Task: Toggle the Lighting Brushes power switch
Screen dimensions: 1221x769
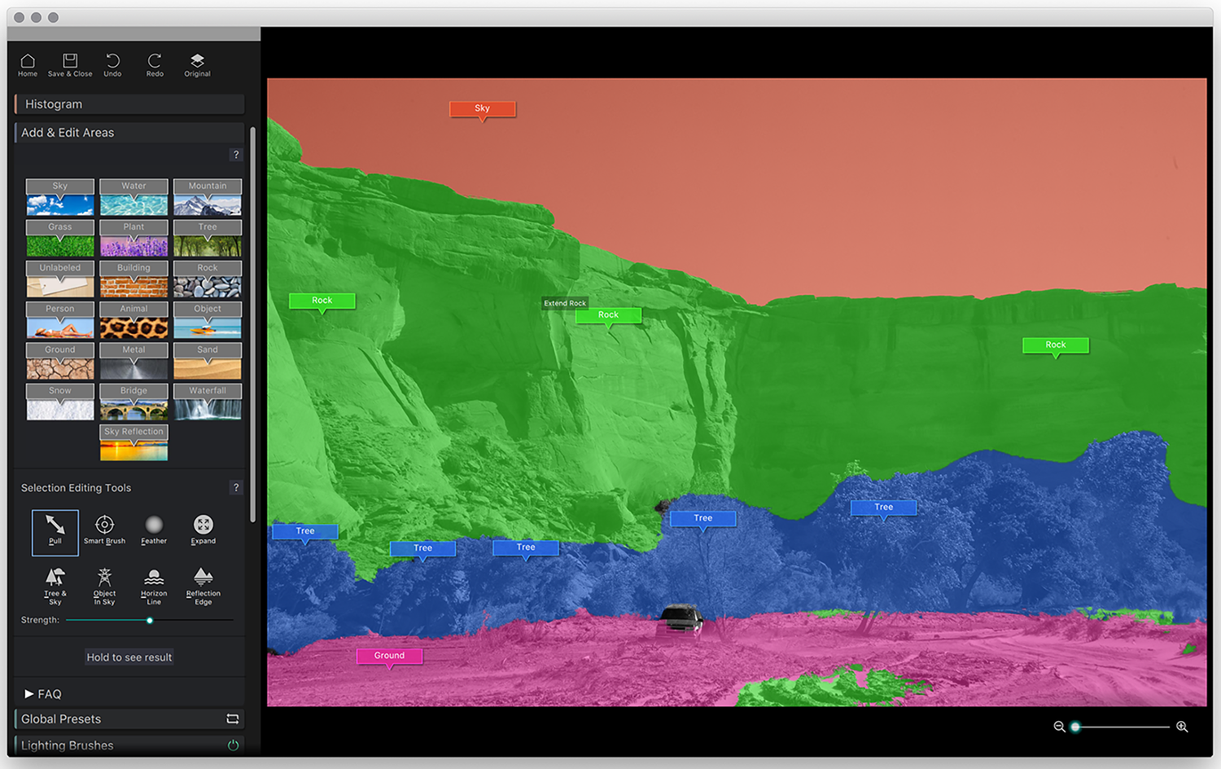Action: (233, 745)
